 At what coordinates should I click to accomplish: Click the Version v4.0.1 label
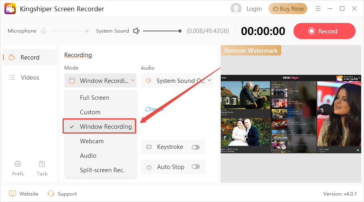click(x=340, y=194)
